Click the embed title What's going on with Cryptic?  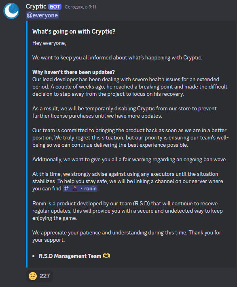pos(74,32)
